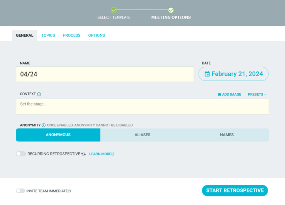Image resolution: width=285 pixels, height=205 pixels.
Task: Switch to the Topics tab
Action: (48, 35)
